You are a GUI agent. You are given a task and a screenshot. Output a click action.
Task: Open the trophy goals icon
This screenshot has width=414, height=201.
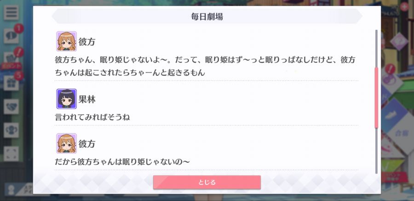pyautogui.click(x=11, y=130)
